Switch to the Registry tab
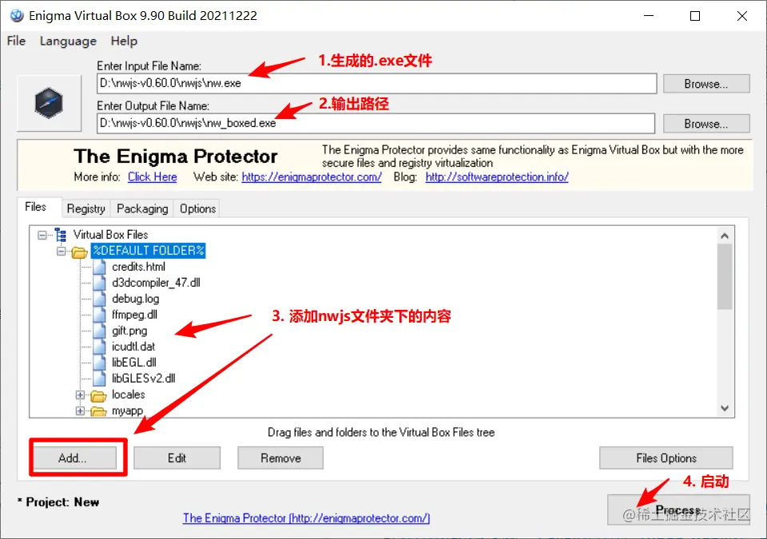Screen dimensions: 767x539 click(86, 209)
